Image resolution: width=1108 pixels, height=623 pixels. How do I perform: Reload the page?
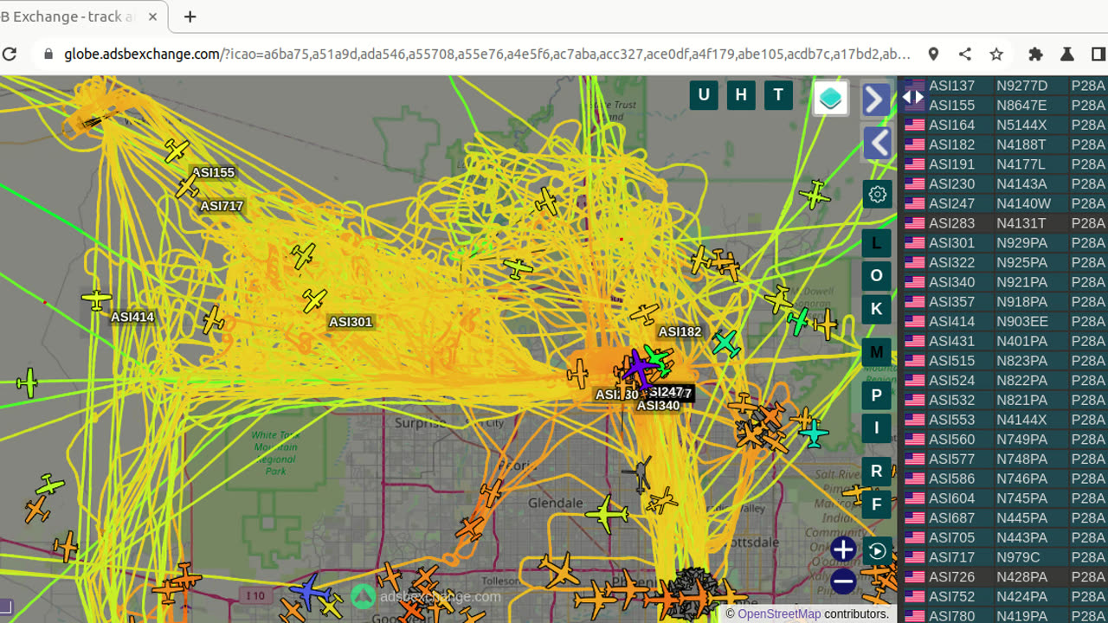point(10,54)
